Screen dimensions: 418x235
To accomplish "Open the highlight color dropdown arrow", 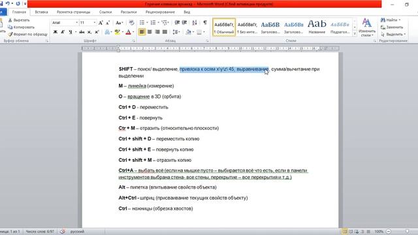I will pyautogui.click(x=123, y=32).
